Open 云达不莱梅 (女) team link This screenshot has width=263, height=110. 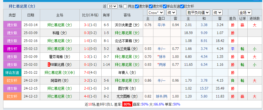(127, 41)
